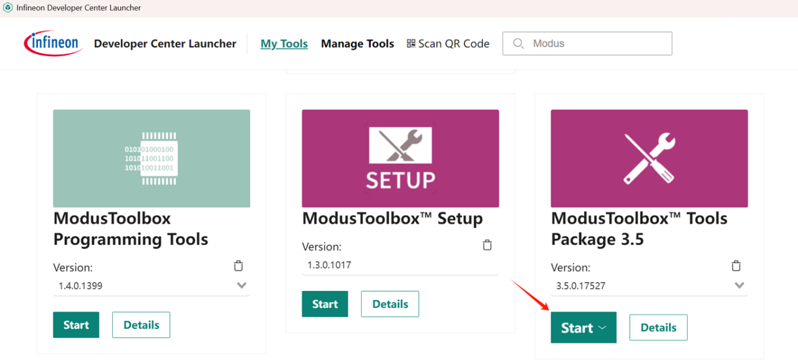
Task: Expand the Tools Package 3.5 version list
Action: point(739,285)
